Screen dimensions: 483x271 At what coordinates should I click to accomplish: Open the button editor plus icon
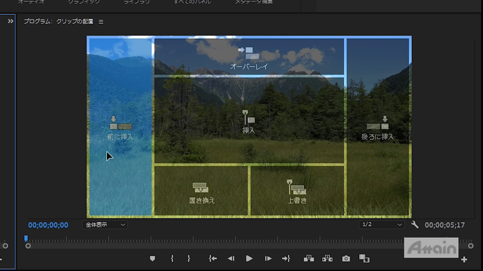(x=464, y=259)
